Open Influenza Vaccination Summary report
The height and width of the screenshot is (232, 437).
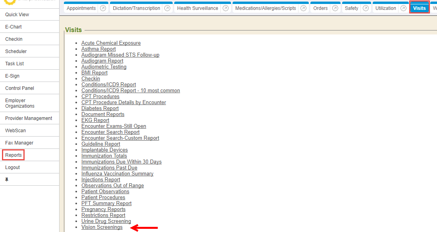pos(117,174)
